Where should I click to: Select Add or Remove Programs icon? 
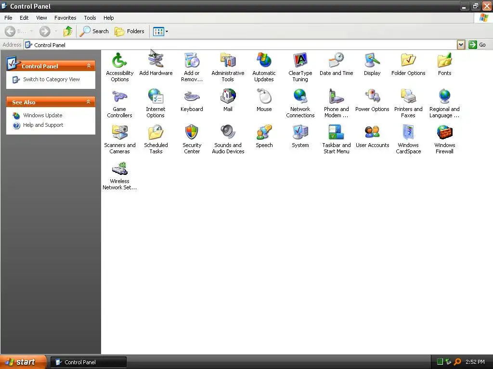click(x=192, y=60)
